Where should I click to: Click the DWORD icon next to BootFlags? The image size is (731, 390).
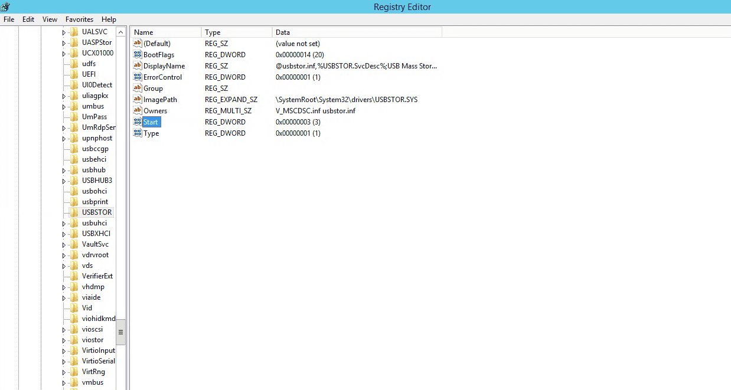[x=138, y=55]
